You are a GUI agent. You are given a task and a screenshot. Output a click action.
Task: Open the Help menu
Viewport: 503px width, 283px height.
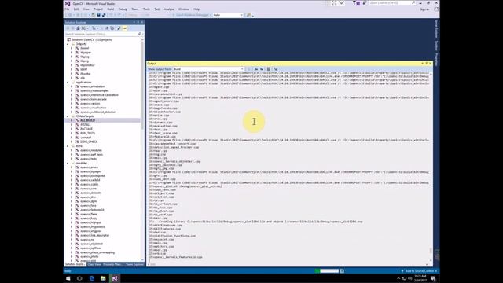point(196,9)
